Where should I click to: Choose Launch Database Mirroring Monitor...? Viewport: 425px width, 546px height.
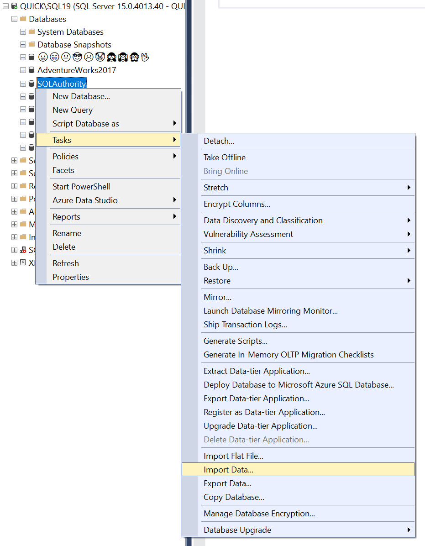[298, 311]
